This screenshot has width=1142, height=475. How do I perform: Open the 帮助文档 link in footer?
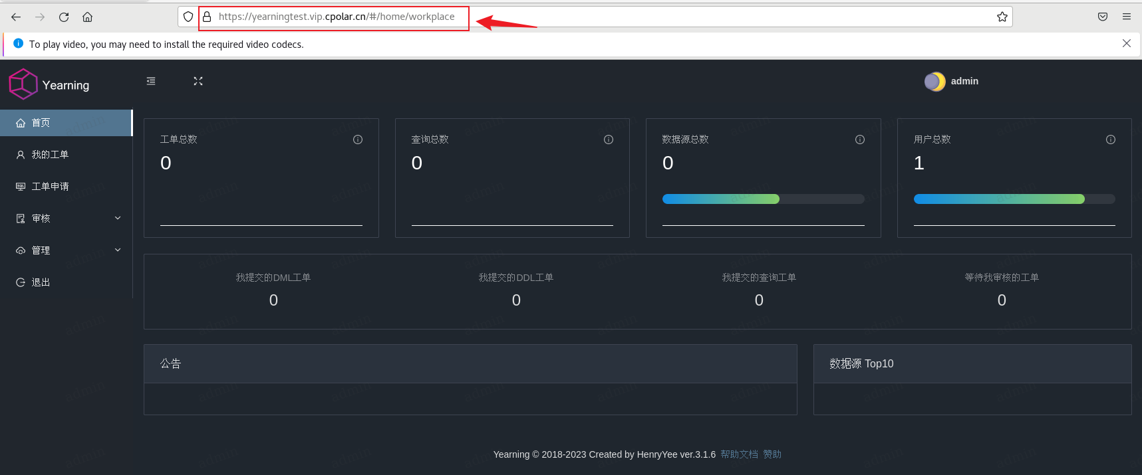(x=739, y=454)
